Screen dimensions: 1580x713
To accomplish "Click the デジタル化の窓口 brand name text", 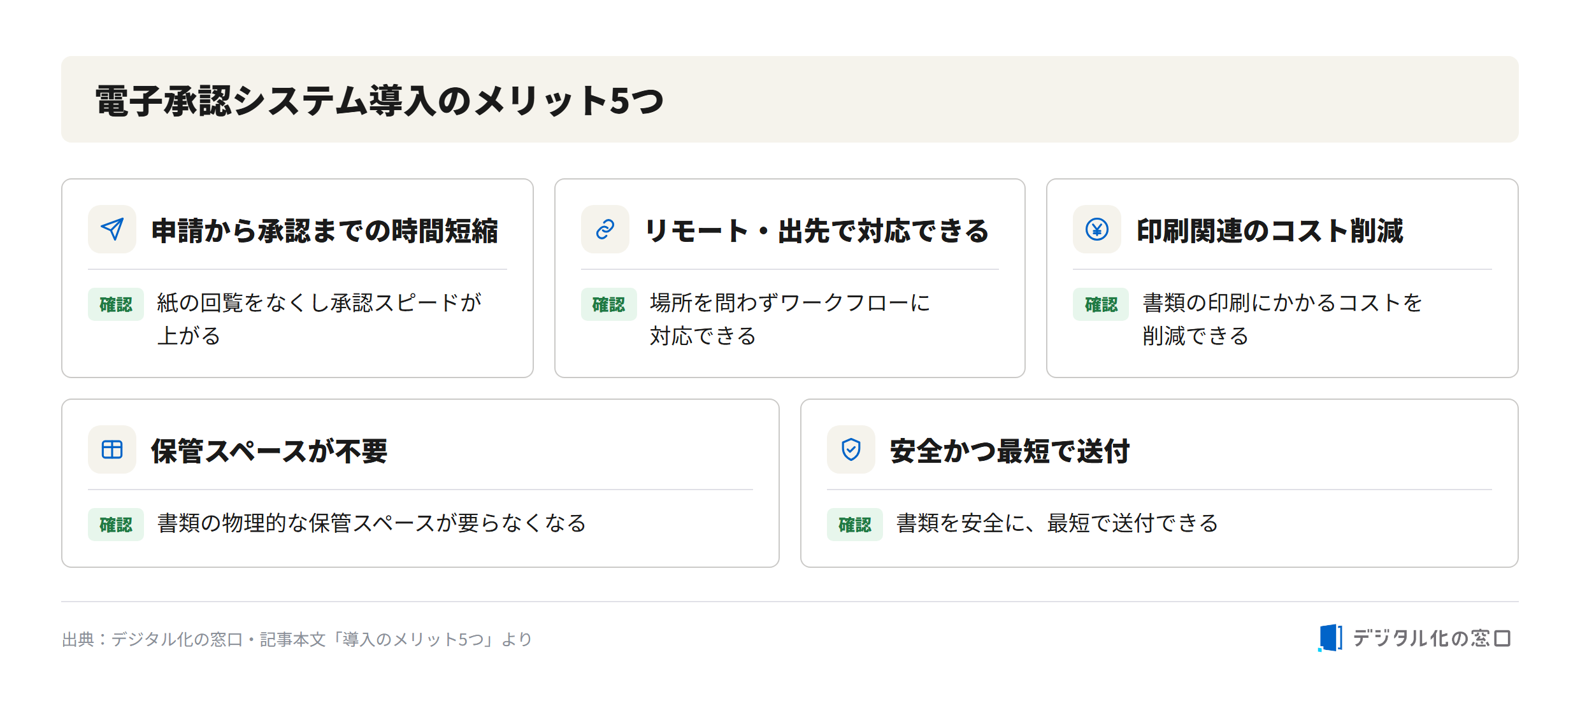I will click(1432, 638).
